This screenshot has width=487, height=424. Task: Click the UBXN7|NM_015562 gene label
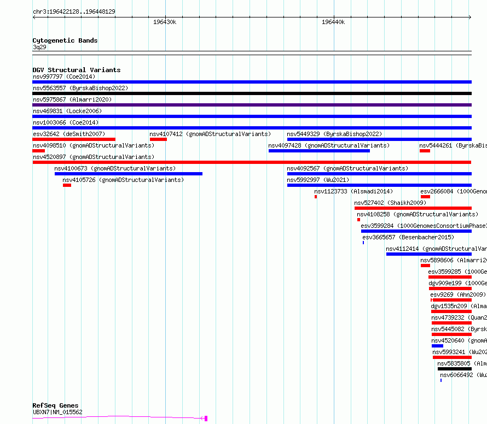[x=58, y=412]
